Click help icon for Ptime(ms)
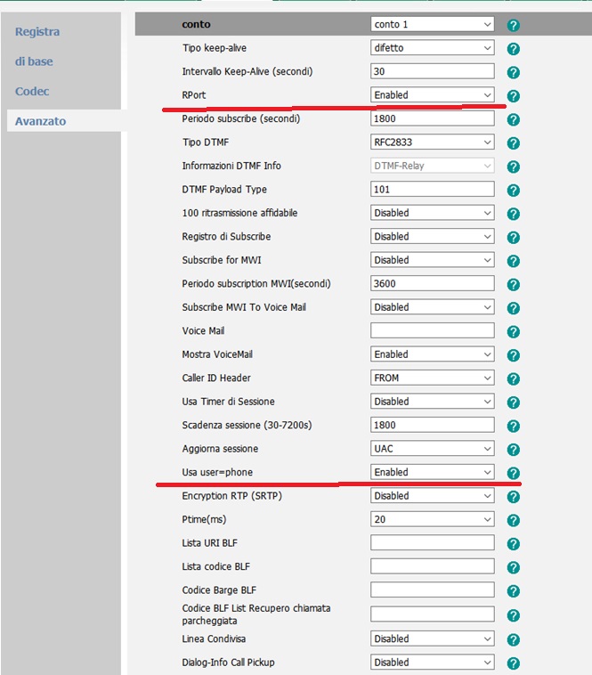592x675 pixels. tap(513, 520)
